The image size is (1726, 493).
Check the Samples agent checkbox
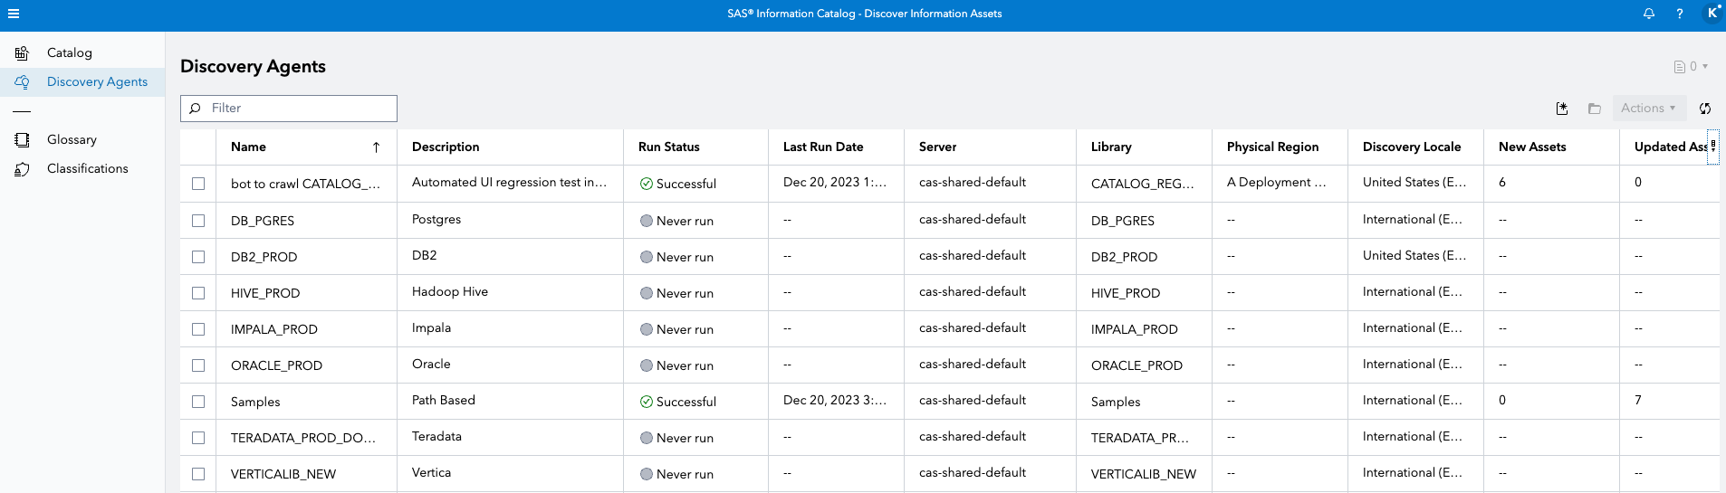click(x=198, y=402)
